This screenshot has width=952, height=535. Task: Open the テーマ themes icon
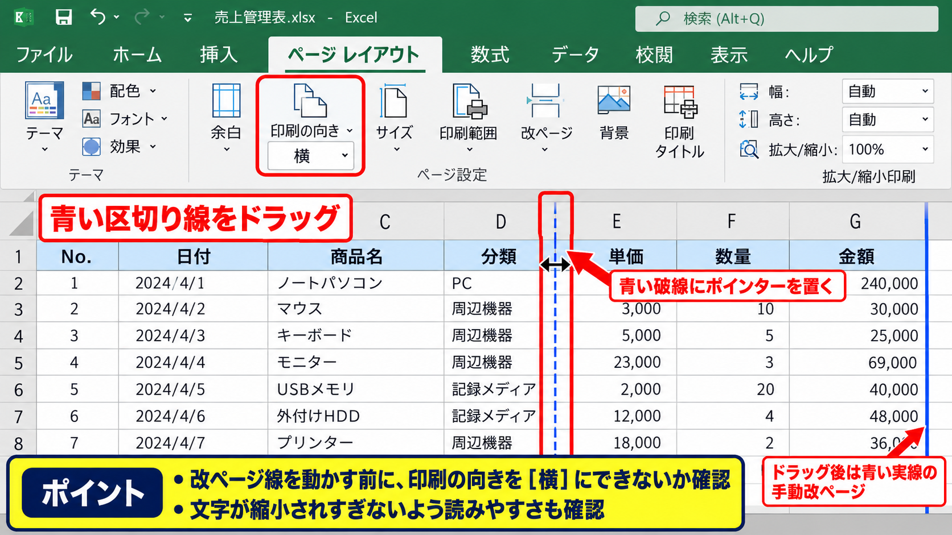tap(44, 100)
